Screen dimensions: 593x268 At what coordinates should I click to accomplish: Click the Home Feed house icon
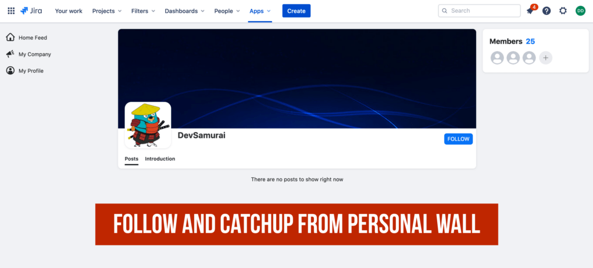tap(10, 37)
